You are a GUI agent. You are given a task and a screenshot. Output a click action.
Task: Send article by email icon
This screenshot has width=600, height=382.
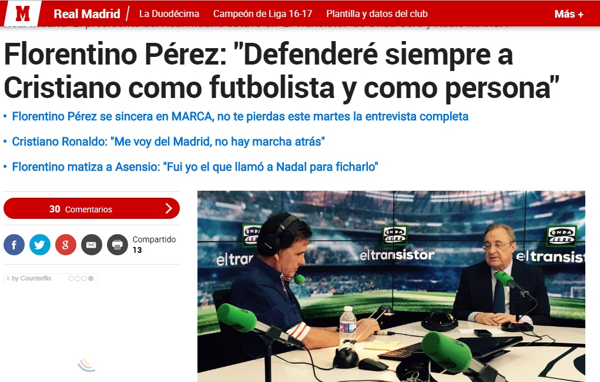(92, 245)
